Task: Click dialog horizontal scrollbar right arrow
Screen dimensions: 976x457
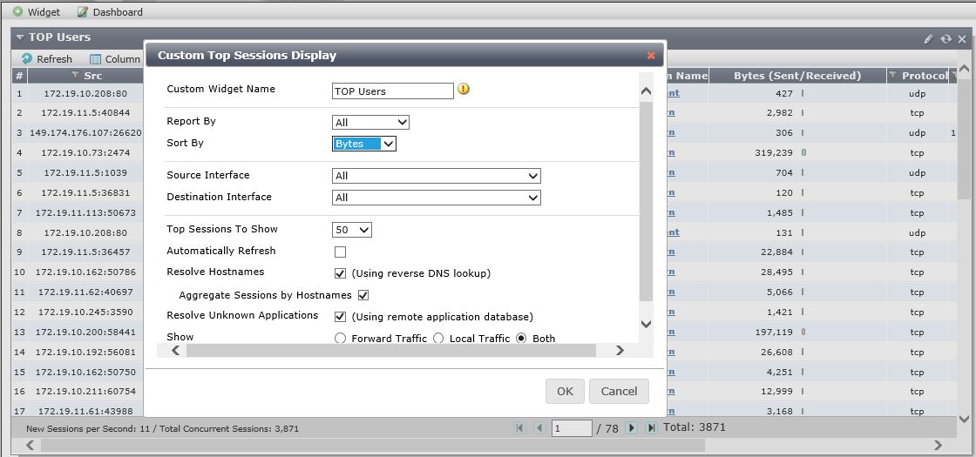Action: point(620,351)
